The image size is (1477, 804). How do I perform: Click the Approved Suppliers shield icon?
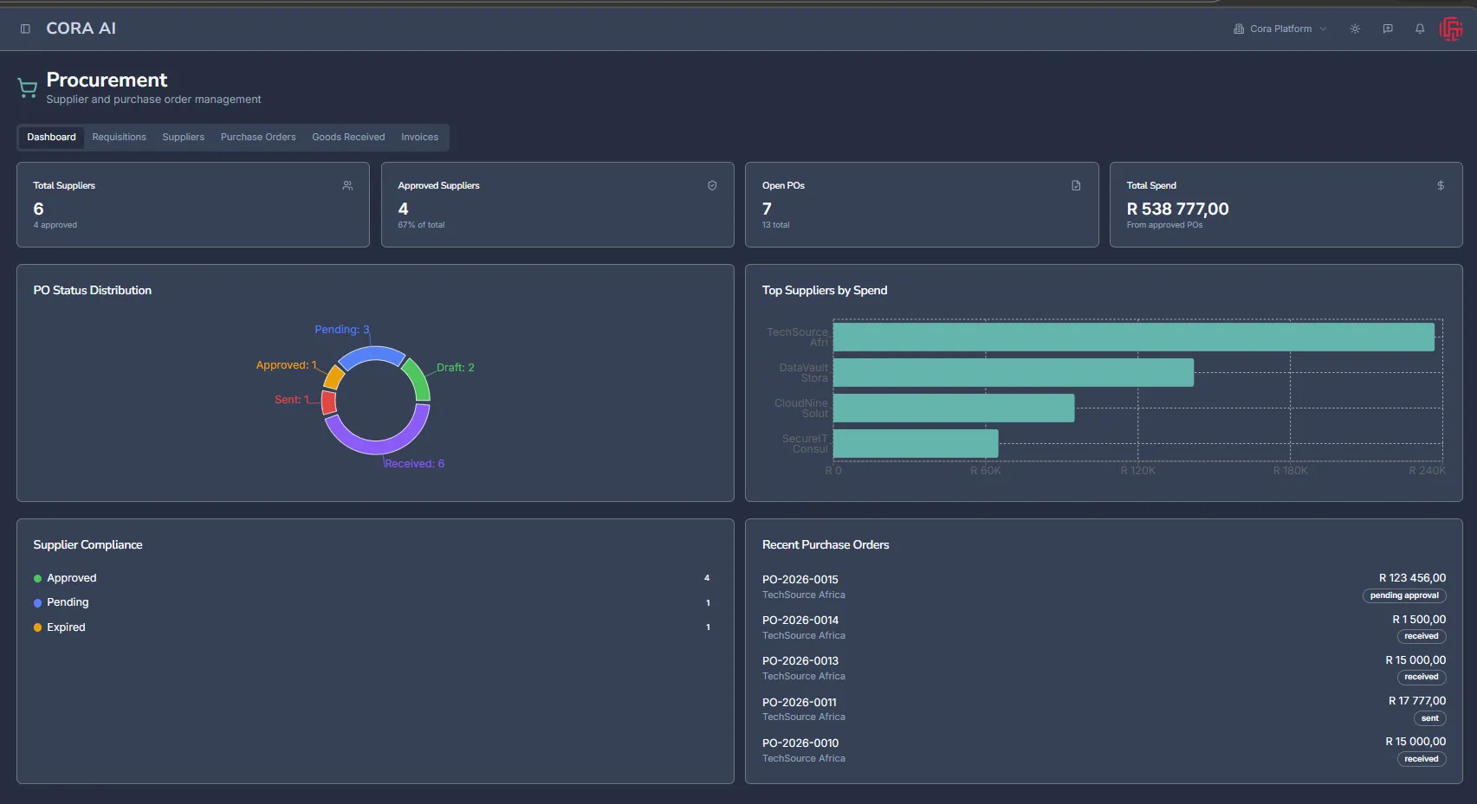tap(712, 185)
